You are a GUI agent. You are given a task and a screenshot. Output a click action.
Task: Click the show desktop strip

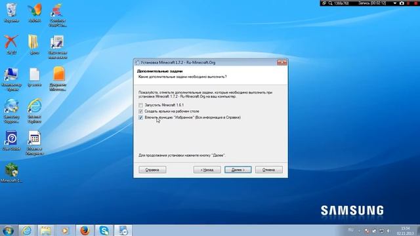(418, 231)
